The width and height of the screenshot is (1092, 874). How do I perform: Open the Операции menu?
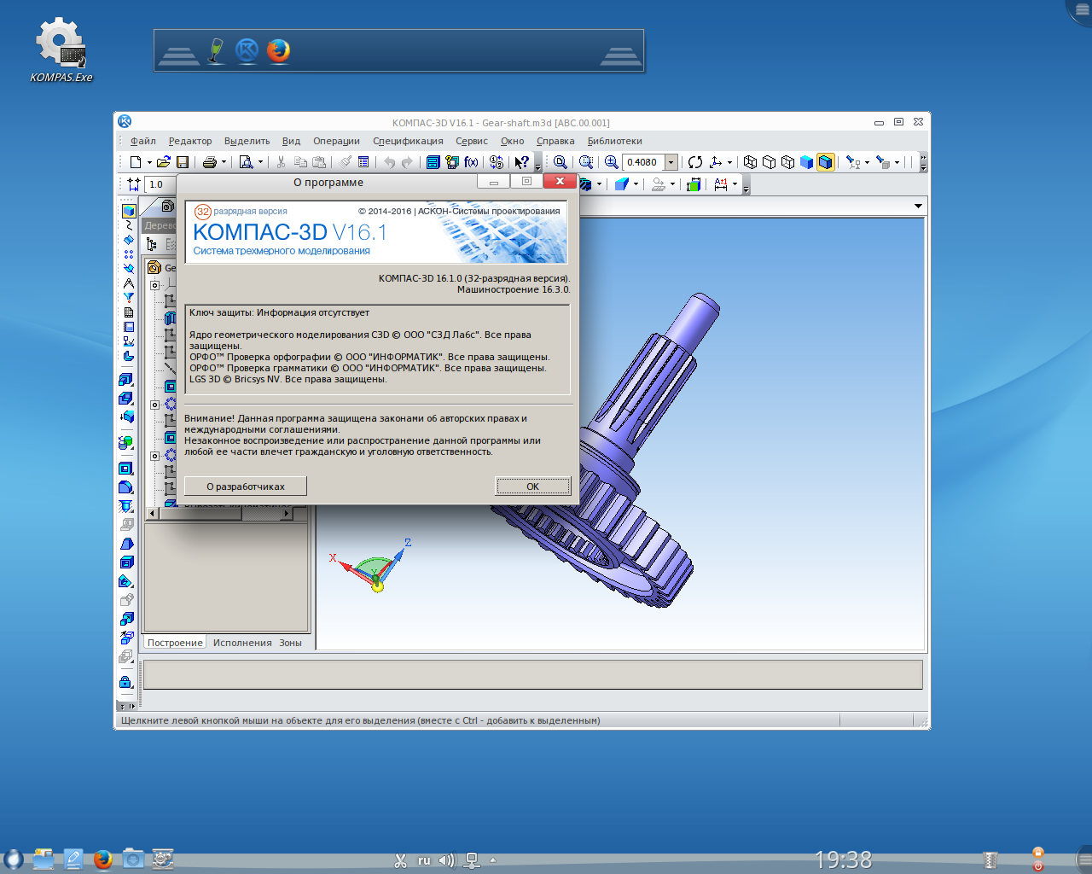click(x=336, y=142)
